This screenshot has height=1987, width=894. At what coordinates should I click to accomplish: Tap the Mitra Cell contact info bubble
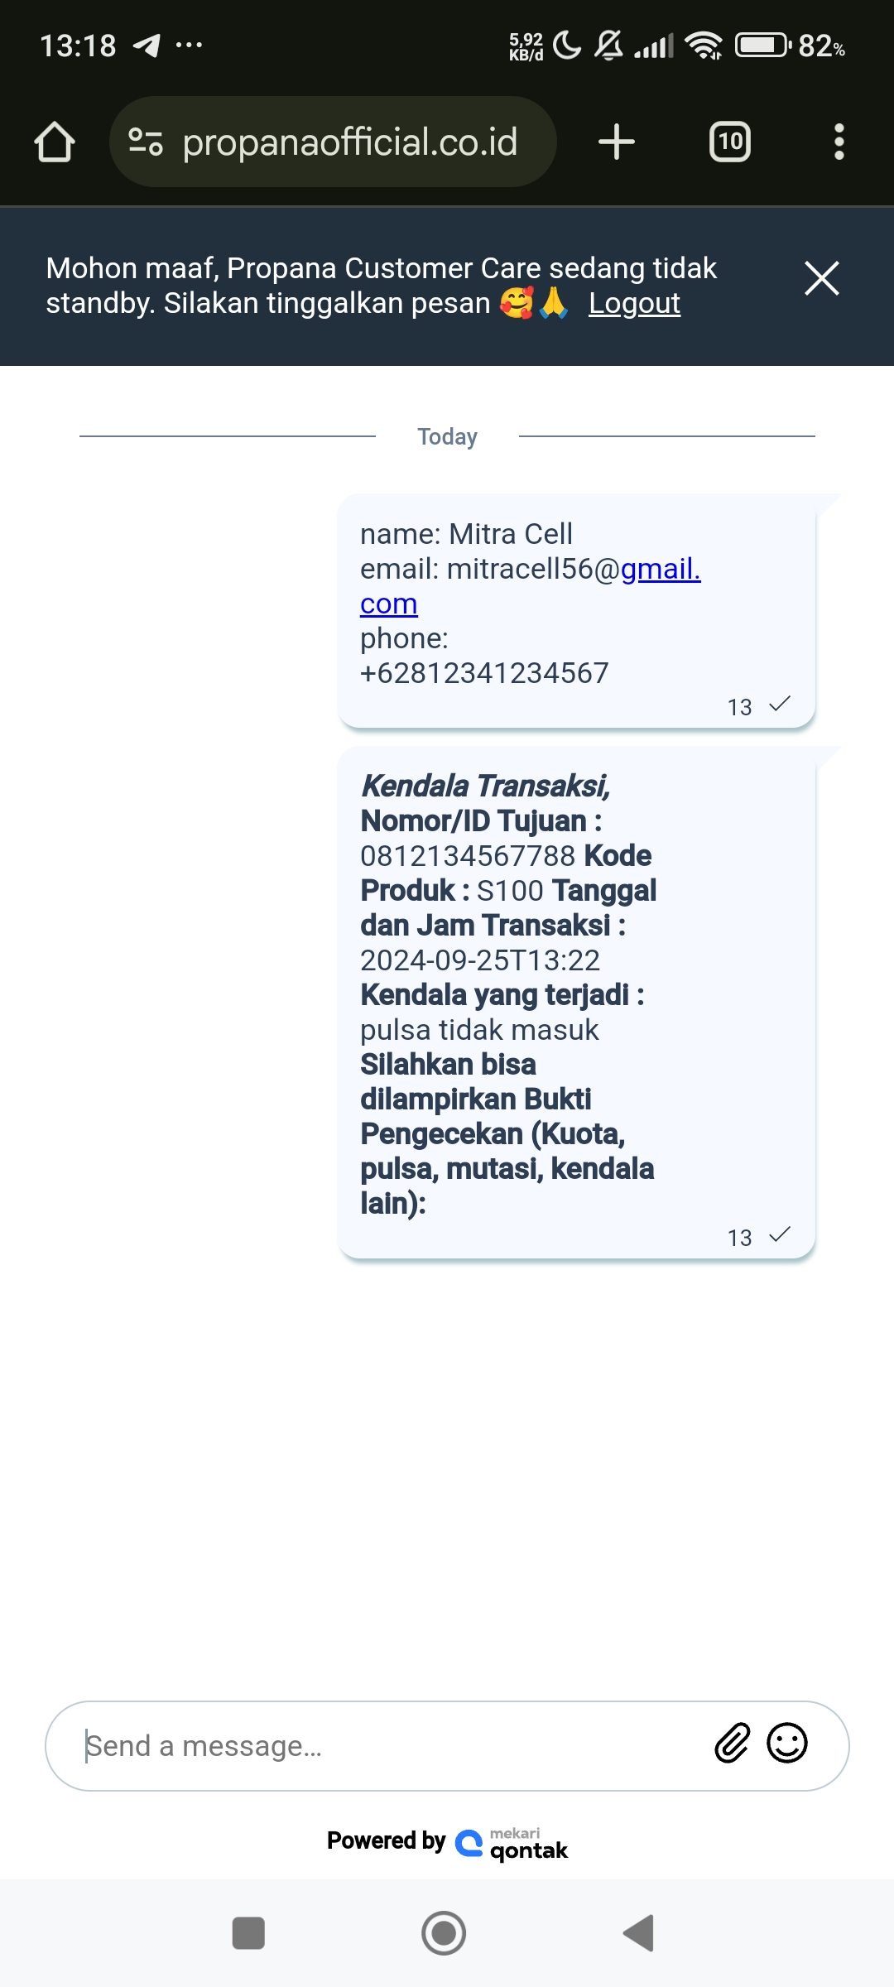[x=577, y=611]
